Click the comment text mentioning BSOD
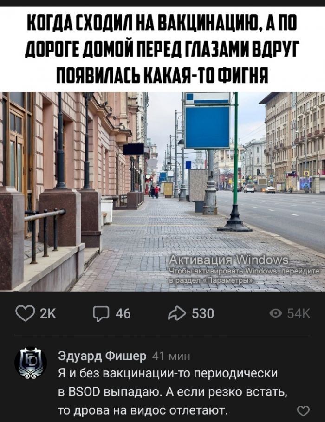Image resolution: width=325 pixels, height=422 pixels. 172,392
